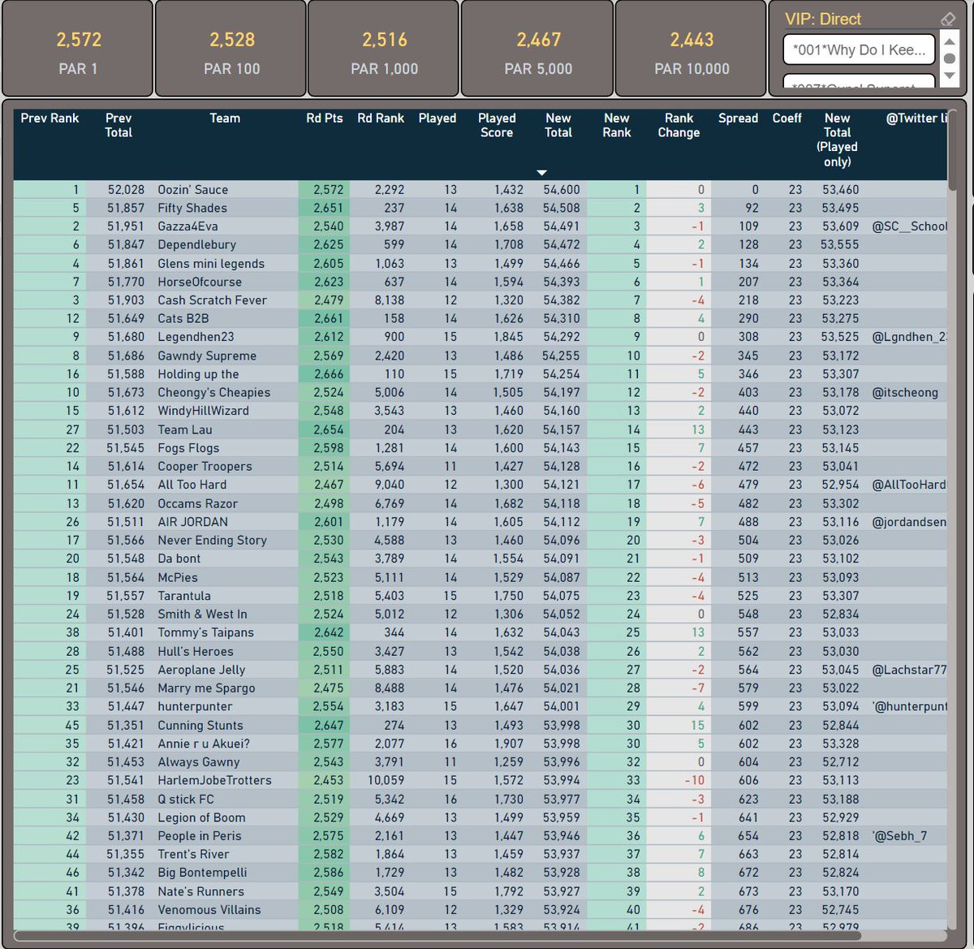Screen dimensions: 974x949
Task: Click the 2,467 PAR 5,000 score card
Action: coord(537,49)
